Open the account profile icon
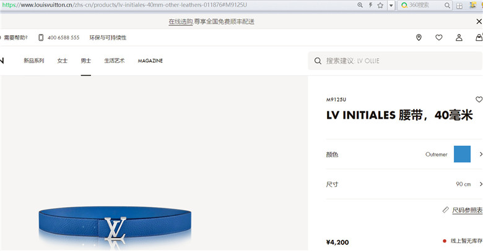Screen dimensions: 483x251 coord(459,38)
